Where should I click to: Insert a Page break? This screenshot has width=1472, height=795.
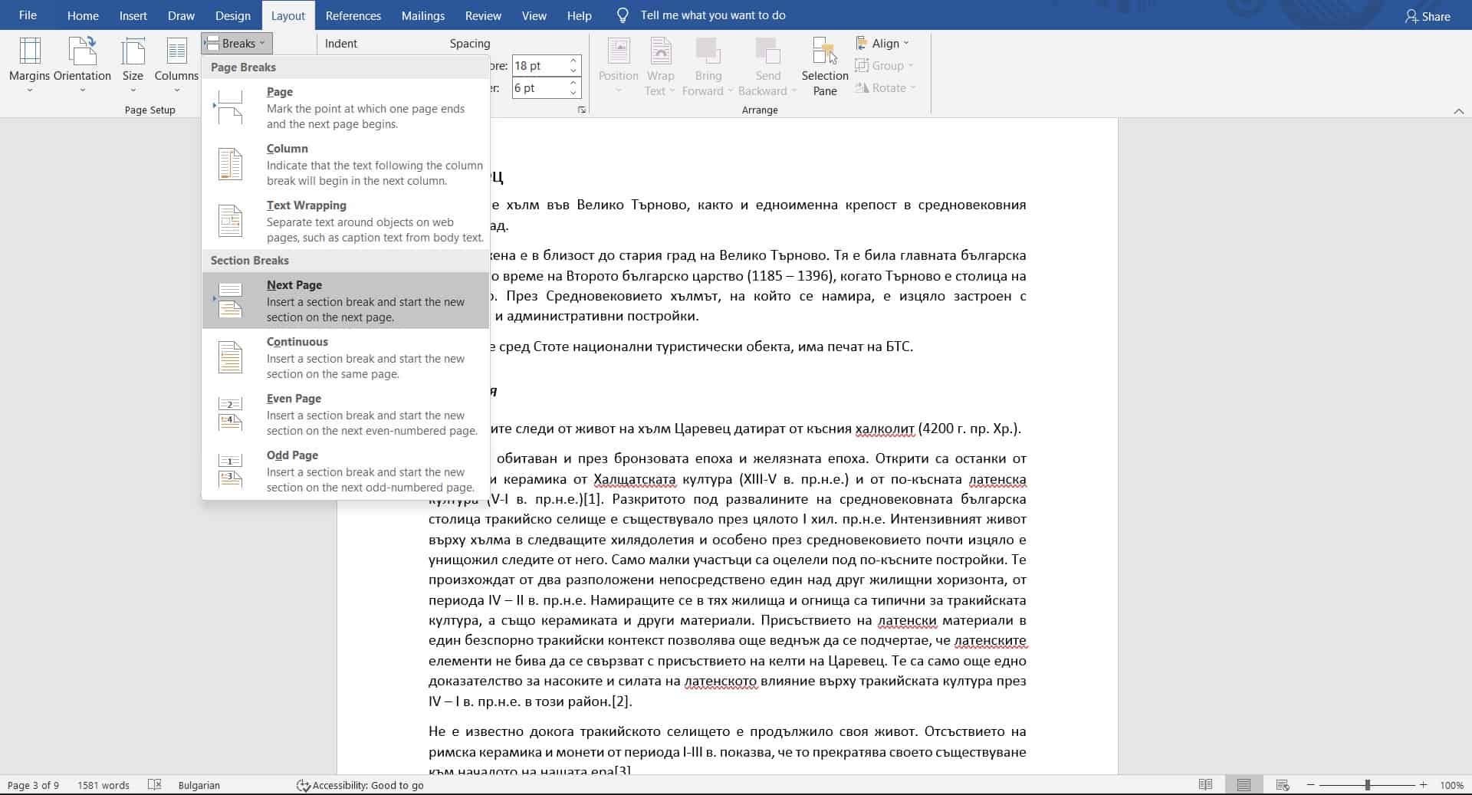tap(345, 107)
